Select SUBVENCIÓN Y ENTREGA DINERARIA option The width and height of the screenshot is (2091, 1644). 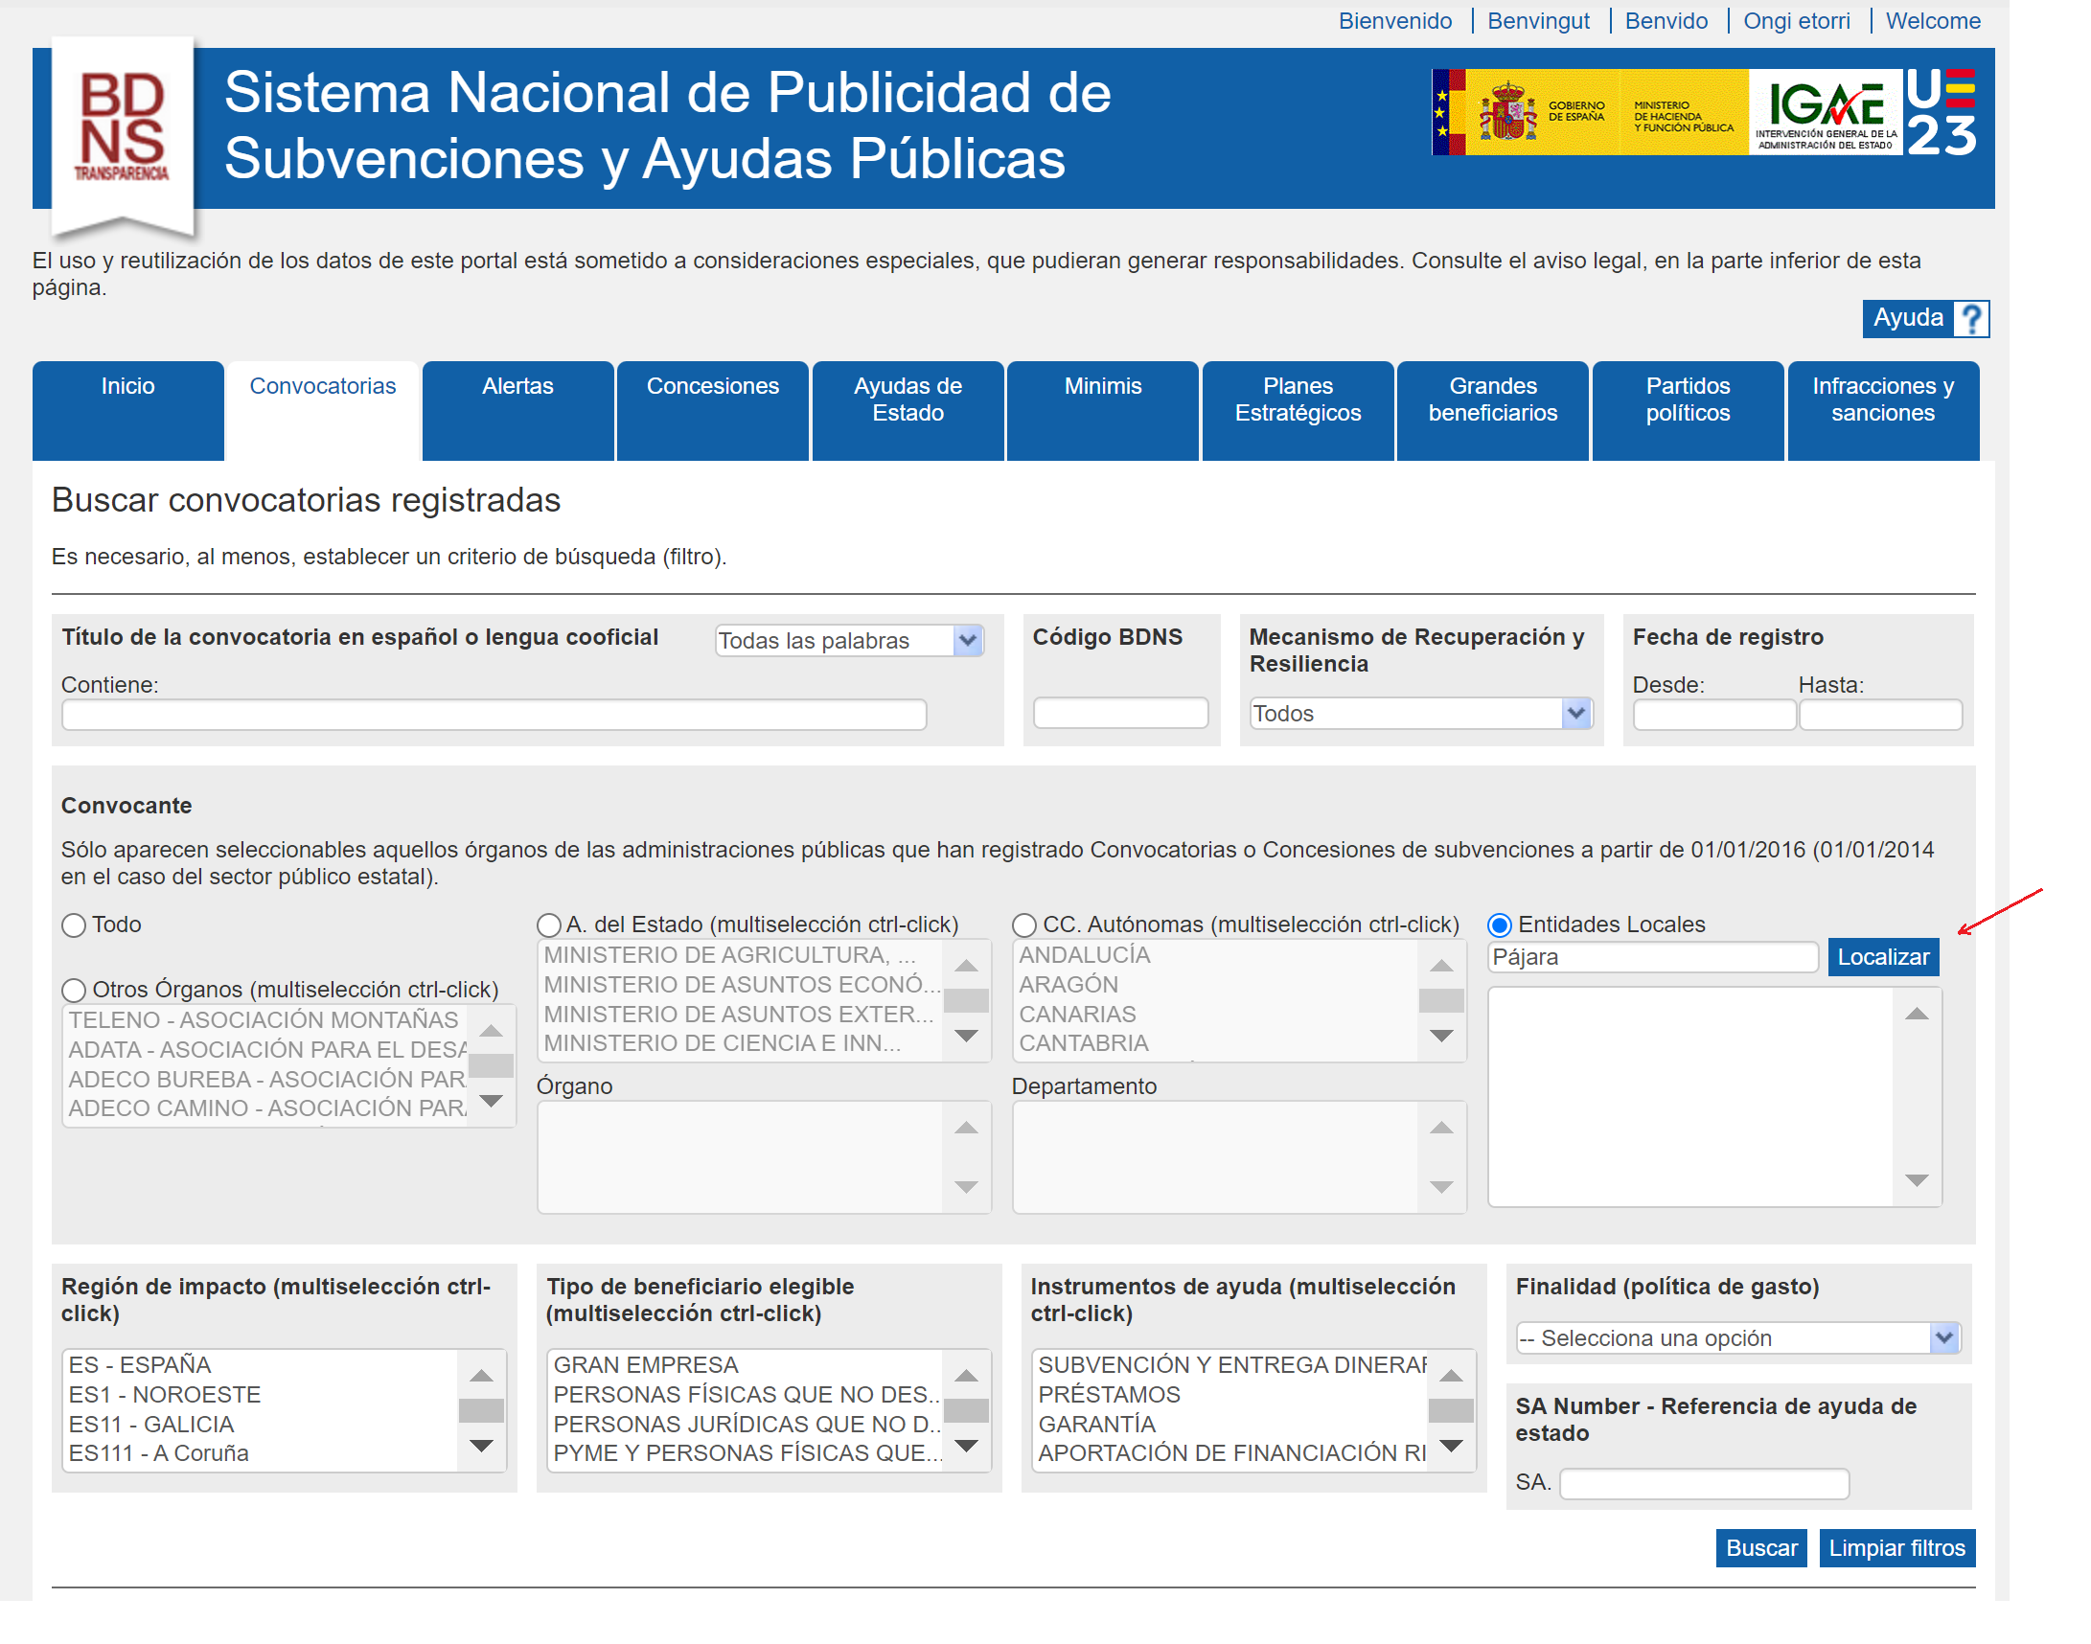(x=1232, y=1365)
